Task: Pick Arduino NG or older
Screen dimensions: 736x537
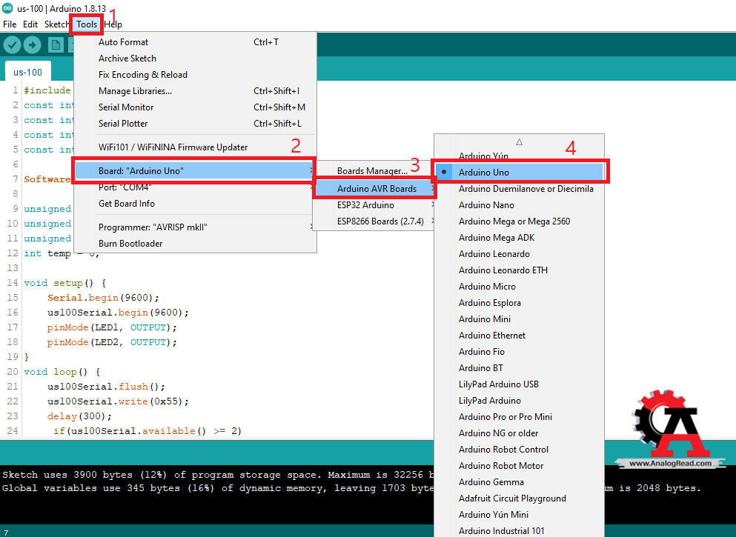Action: 519,433
